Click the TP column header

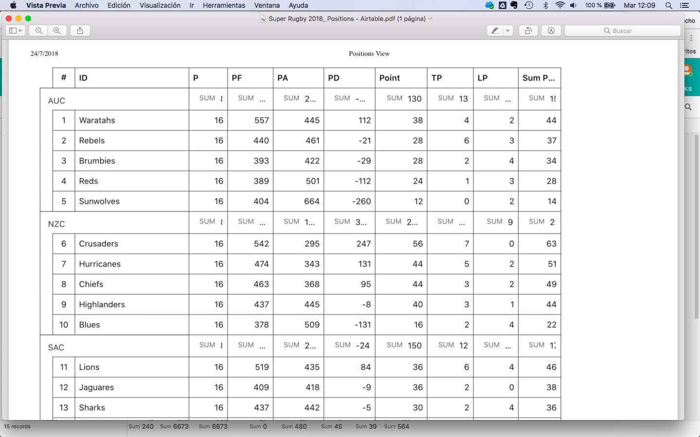click(x=450, y=78)
